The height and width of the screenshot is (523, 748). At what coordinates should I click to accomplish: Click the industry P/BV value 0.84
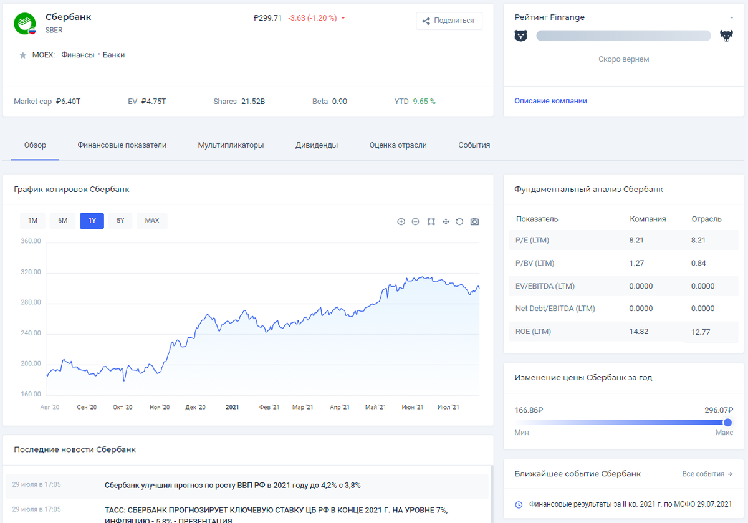tap(699, 263)
